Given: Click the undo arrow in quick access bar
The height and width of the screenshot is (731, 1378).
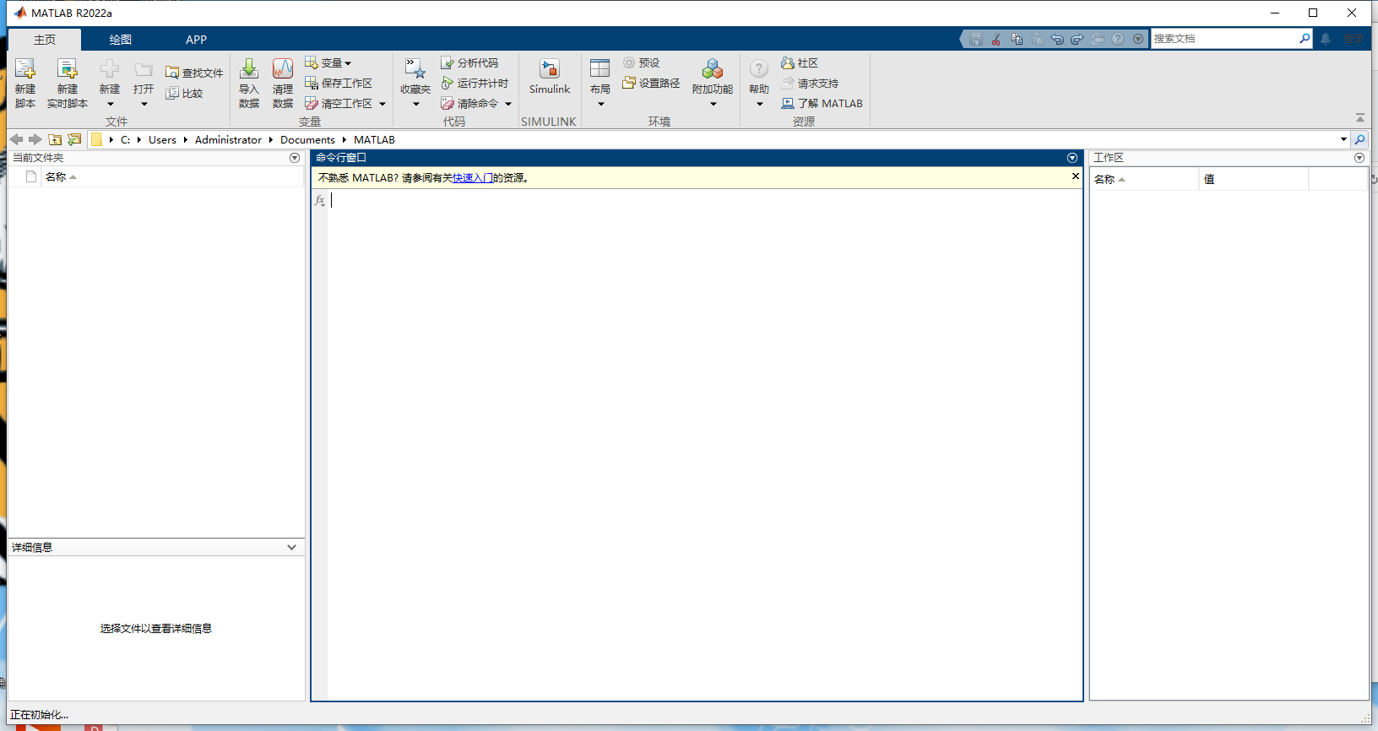Looking at the screenshot, I should click(1057, 39).
